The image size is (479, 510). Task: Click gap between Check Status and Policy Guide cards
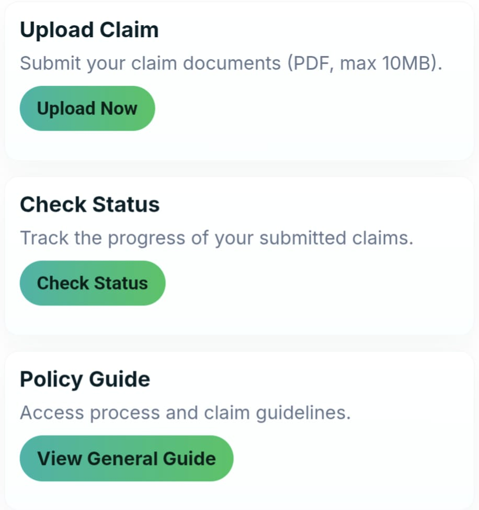pos(239,343)
